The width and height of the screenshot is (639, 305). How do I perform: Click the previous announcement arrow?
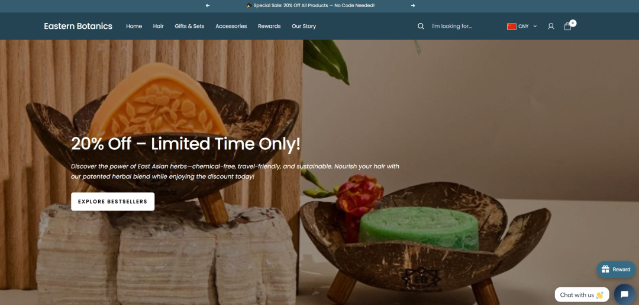click(x=208, y=6)
